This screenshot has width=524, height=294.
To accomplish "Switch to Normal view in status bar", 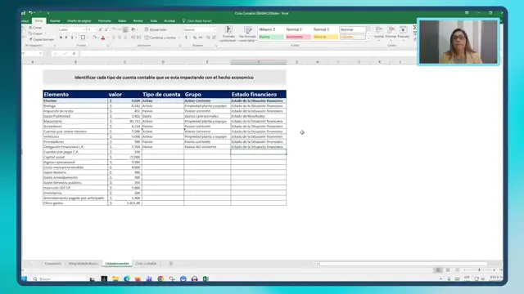I will [x=438, y=269].
